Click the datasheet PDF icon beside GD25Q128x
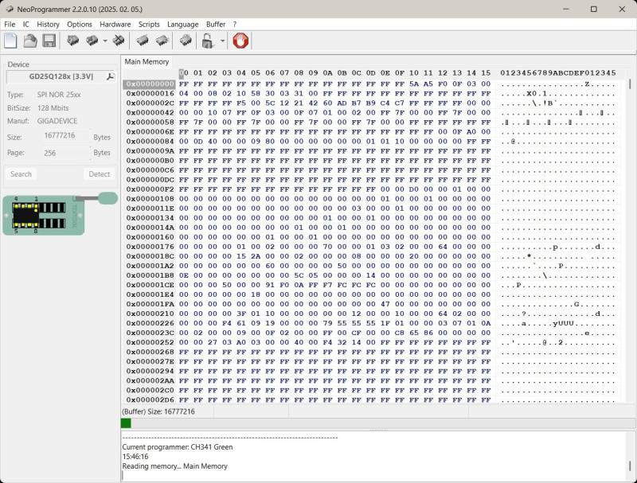Viewport: 637px width, 483px height. (110, 76)
